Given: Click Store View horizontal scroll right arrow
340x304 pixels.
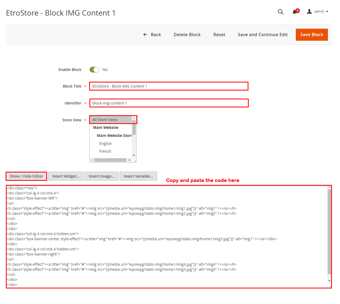Looking at the screenshot, I should 130,160.
